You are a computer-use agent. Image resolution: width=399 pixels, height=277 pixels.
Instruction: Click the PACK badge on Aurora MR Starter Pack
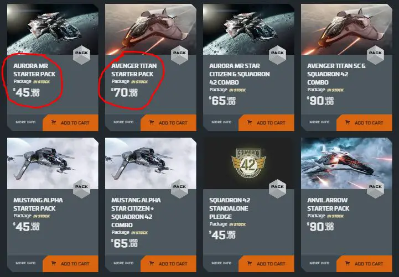coord(81,55)
